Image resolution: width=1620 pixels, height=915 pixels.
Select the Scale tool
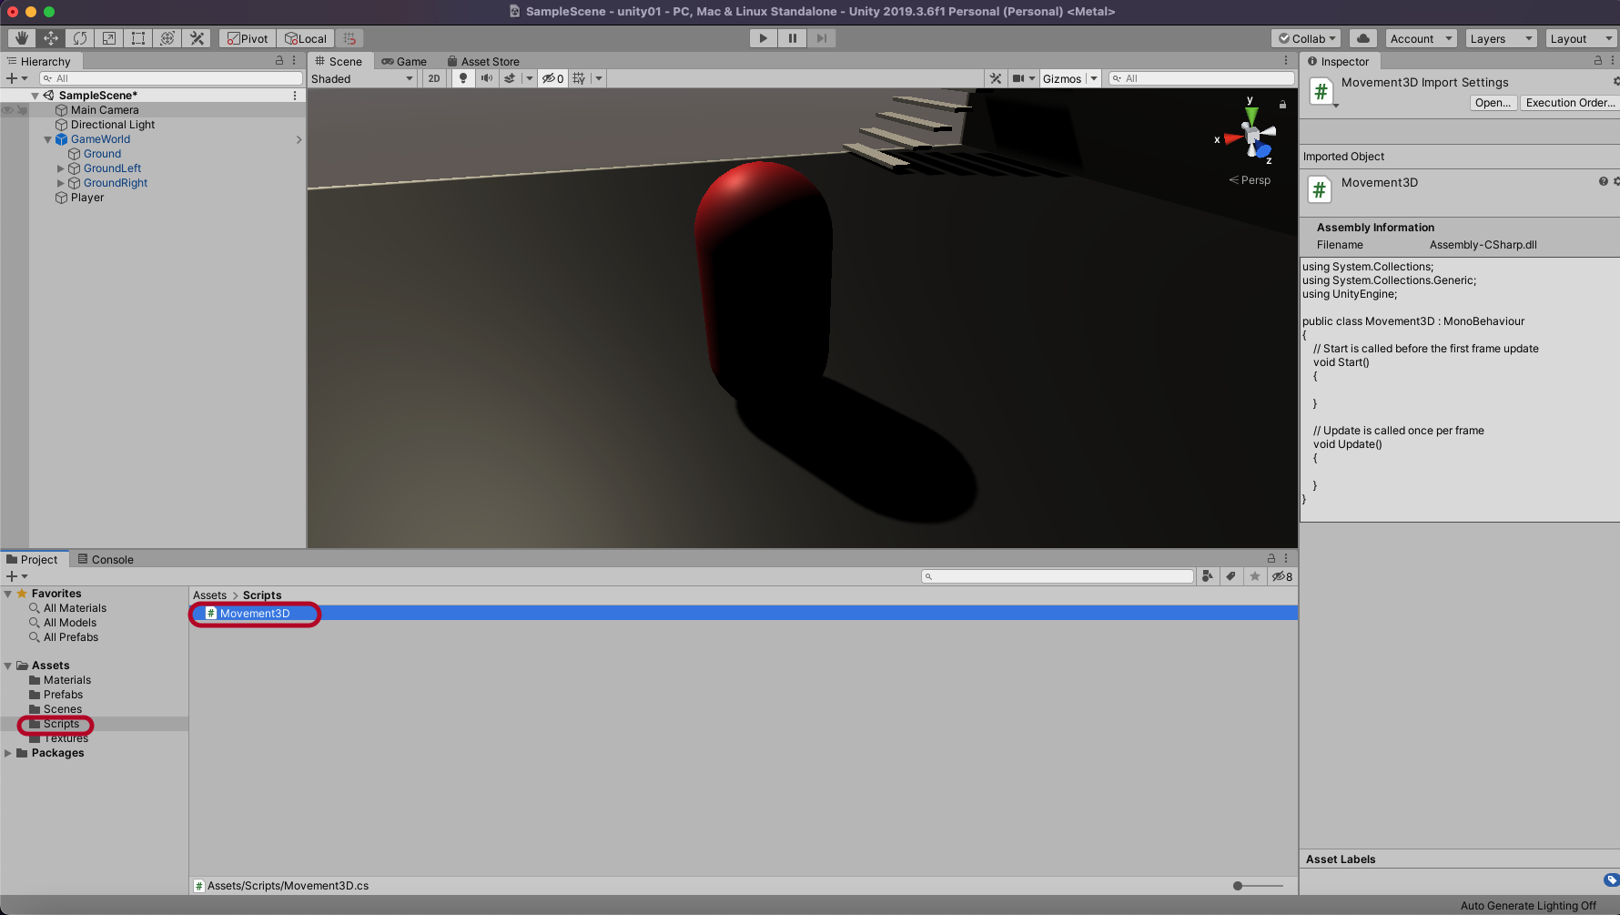pyautogui.click(x=109, y=38)
